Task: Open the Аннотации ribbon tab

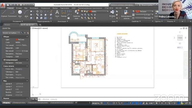Action: pyautogui.click(x=34, y=8)
